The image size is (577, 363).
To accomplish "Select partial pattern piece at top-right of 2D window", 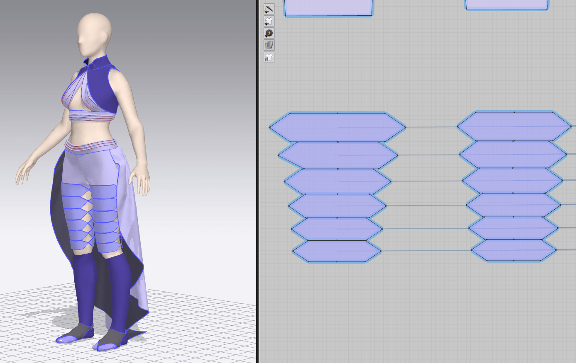I will tap(506, 4).
